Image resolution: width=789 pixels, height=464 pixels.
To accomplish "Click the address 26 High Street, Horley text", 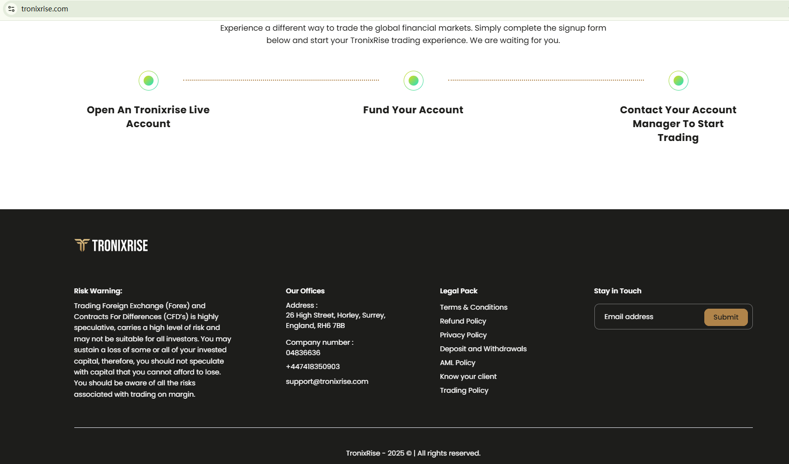I will pyautogui.click(x=336, y=321).
